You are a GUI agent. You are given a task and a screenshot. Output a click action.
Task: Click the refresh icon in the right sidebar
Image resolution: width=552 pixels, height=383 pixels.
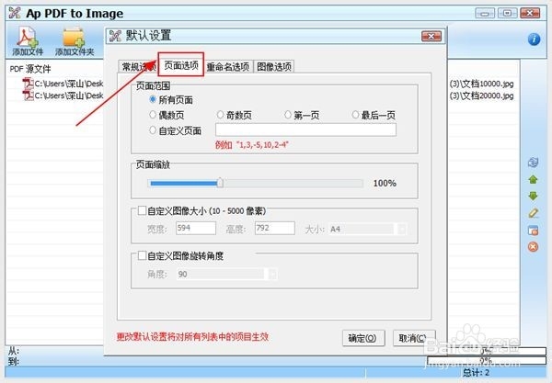pos(533,163)
